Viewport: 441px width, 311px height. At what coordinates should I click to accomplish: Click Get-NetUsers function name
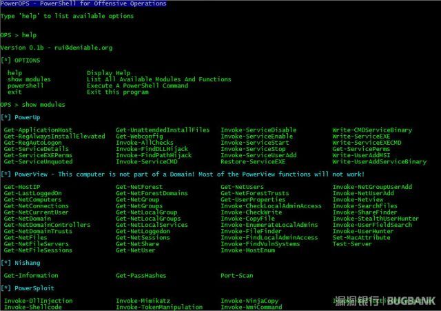pyautogui.click(x=242, y=187)
